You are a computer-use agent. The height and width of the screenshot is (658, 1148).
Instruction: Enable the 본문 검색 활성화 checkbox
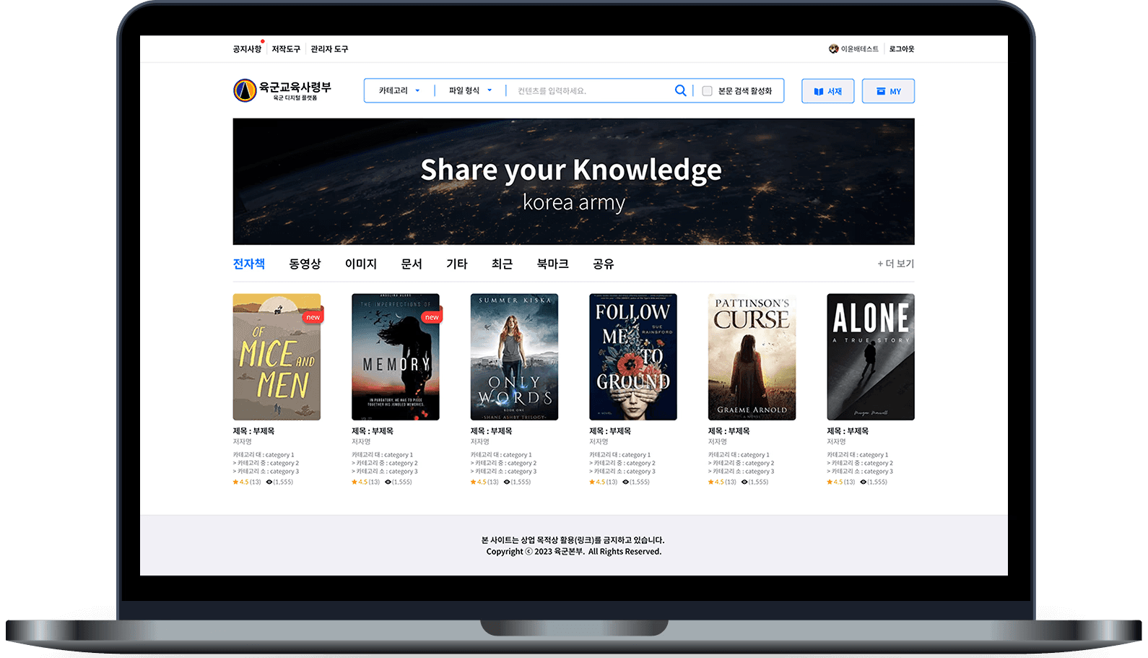pos(707,91)
